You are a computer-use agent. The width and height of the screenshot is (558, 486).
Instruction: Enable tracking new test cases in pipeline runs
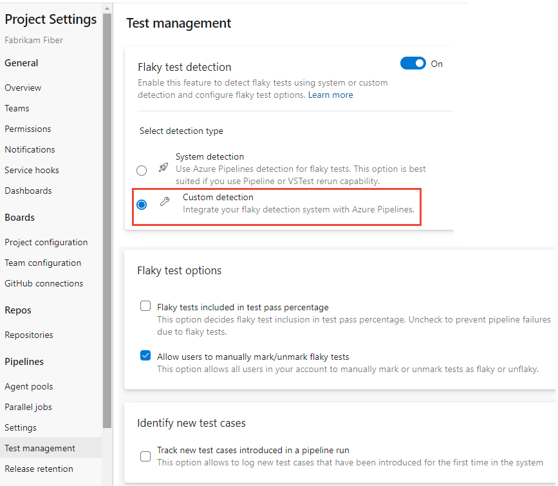point(145,456)
